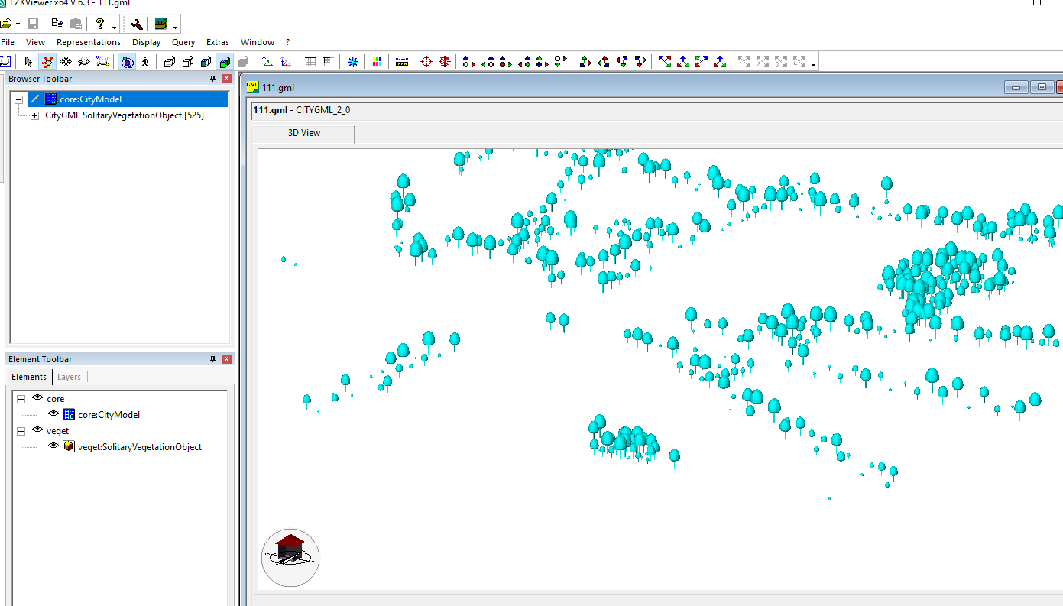
Task: Collapse the core:CityModel browser tree node
Action: click(19, 99)
